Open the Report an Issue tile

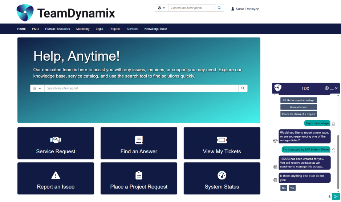coord(56,178)
